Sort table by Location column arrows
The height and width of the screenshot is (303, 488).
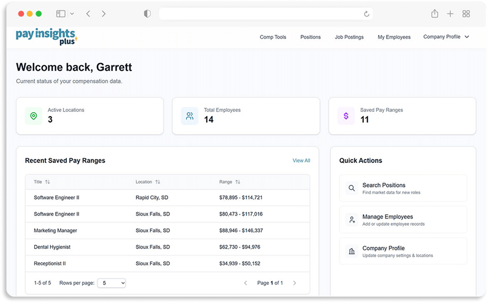[158, 182]
